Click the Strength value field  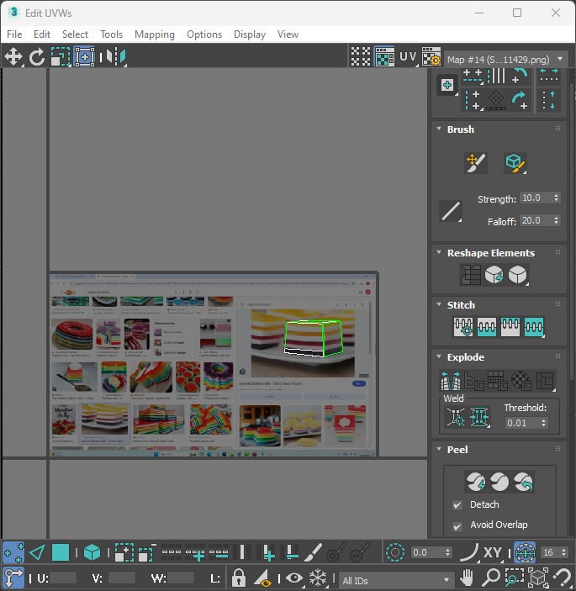536,198
